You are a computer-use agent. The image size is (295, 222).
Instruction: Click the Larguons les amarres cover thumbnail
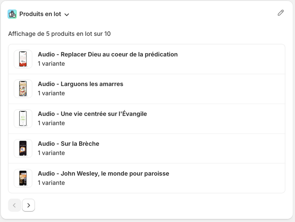tap(23, 89)
